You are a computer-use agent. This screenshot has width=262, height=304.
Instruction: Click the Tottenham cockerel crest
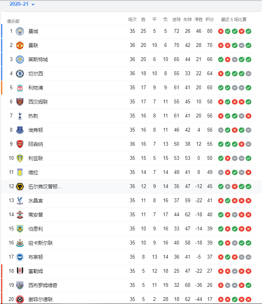coord(20,116)
